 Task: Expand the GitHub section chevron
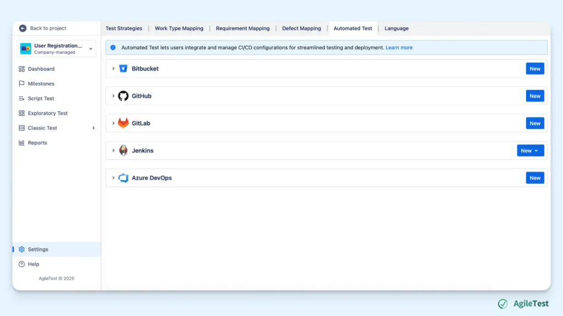[x=113, y=95]
